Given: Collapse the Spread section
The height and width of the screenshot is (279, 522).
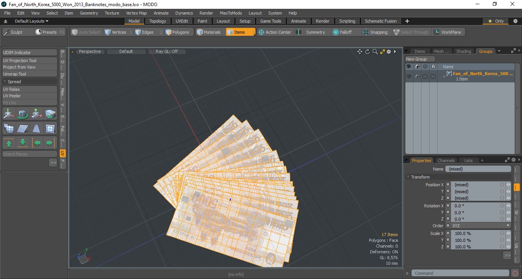Looking at the screenshot, I should [5, 82].
